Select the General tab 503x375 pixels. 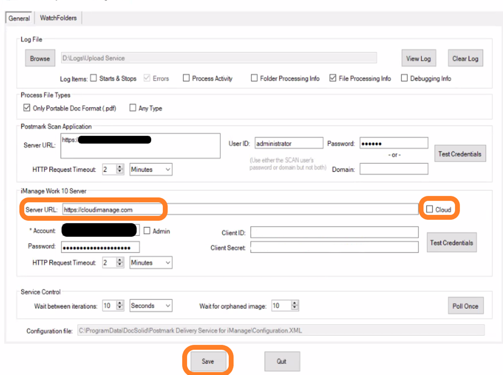click(19, 18)
